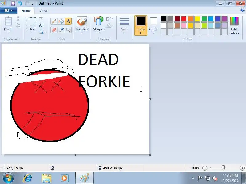This screenshot has width=246, height=184.
Task: Click the Windows Start orb
Action: [8, 178]
